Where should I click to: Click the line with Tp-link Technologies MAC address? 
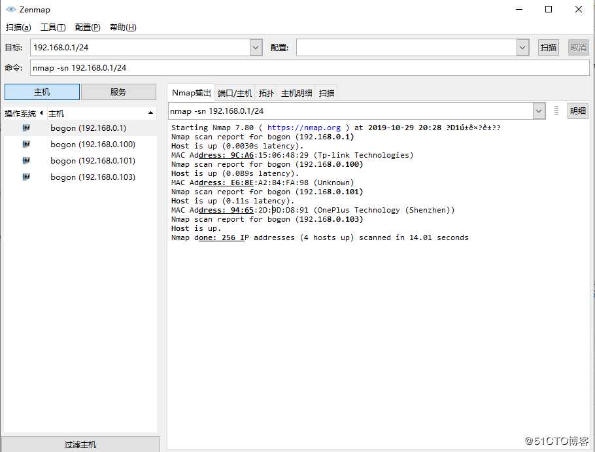292,155
